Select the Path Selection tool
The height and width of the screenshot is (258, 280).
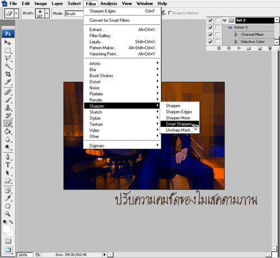tap(8, 173)
